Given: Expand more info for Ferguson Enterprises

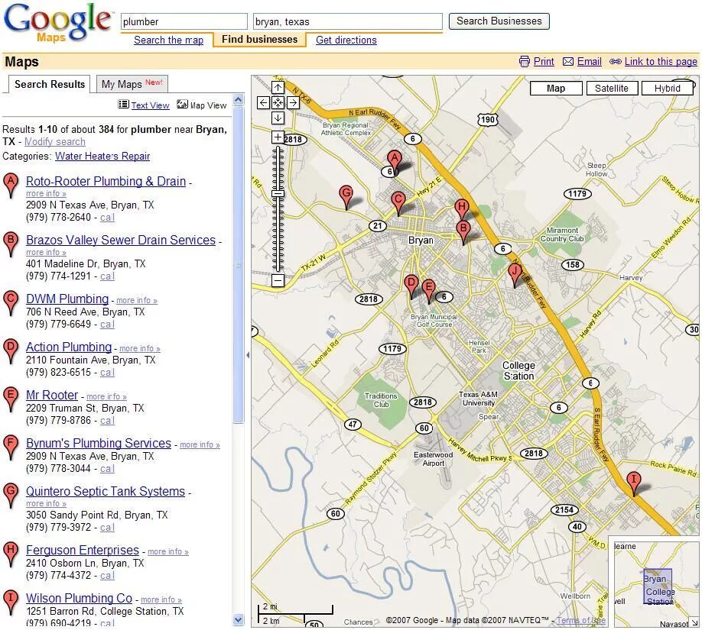Looking at the screenshot, I should [168, 552].
